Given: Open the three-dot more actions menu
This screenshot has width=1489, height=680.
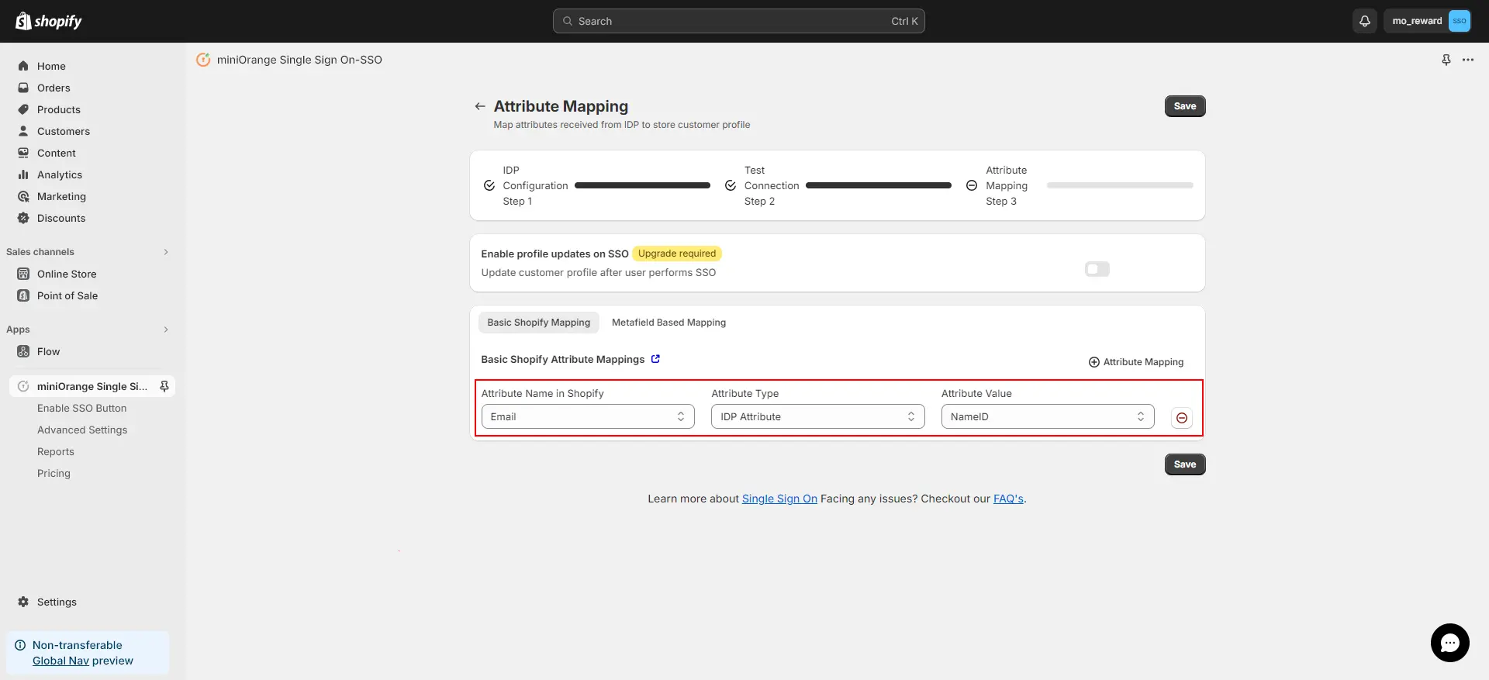Looking at the screenshot, I should [1468, 60].
